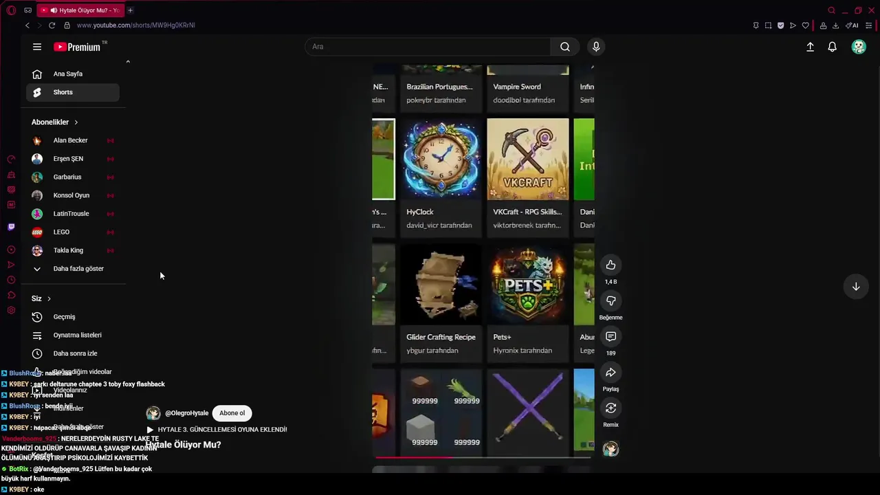Open the ad blocker shield icon
This screenshot has width=880, height=495.
point(780,25)
